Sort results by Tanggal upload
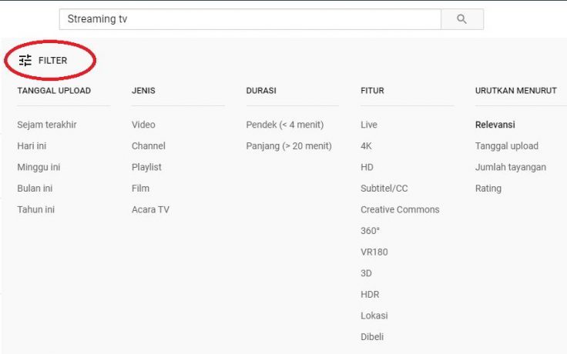The height and width of the screenshot is (354, 567). coord(506,146)
